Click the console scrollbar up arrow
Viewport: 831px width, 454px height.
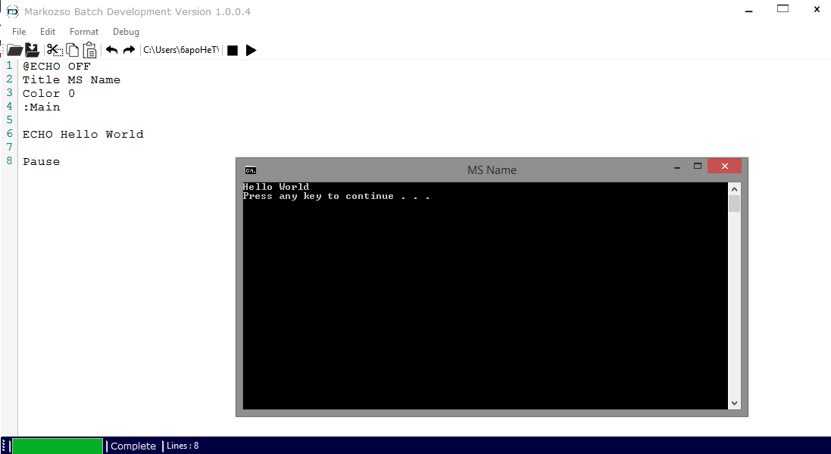pyautogui.click(x=734, y=189)
